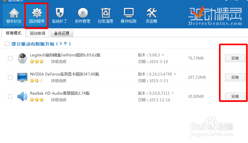Screen dimensions: 248x143
Task: Open 详细说明 for Realtek audio driver
Action: (x=59, y=100)
